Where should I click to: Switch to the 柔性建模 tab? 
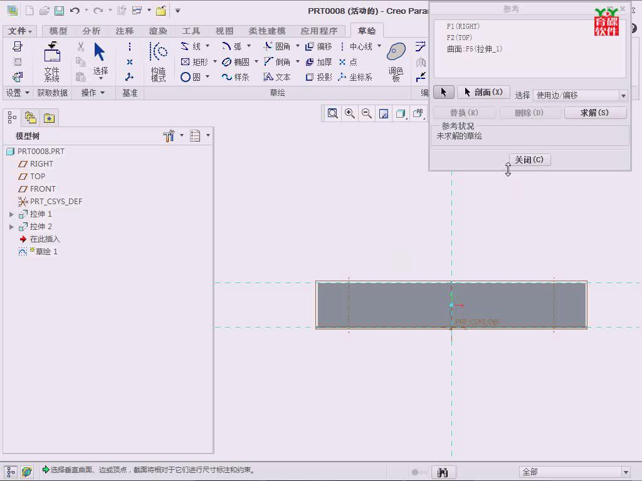(x=266, y=31)
